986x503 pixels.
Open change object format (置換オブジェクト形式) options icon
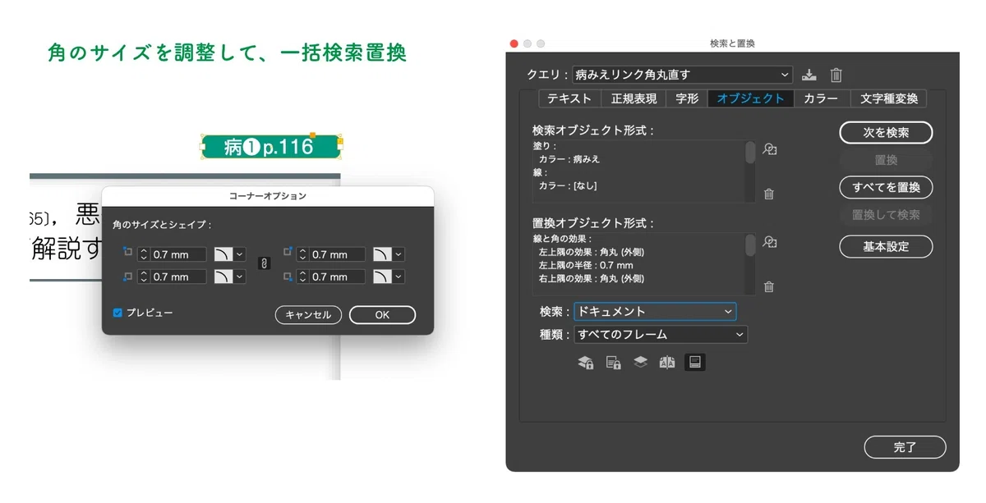click(x=769, y=242)
